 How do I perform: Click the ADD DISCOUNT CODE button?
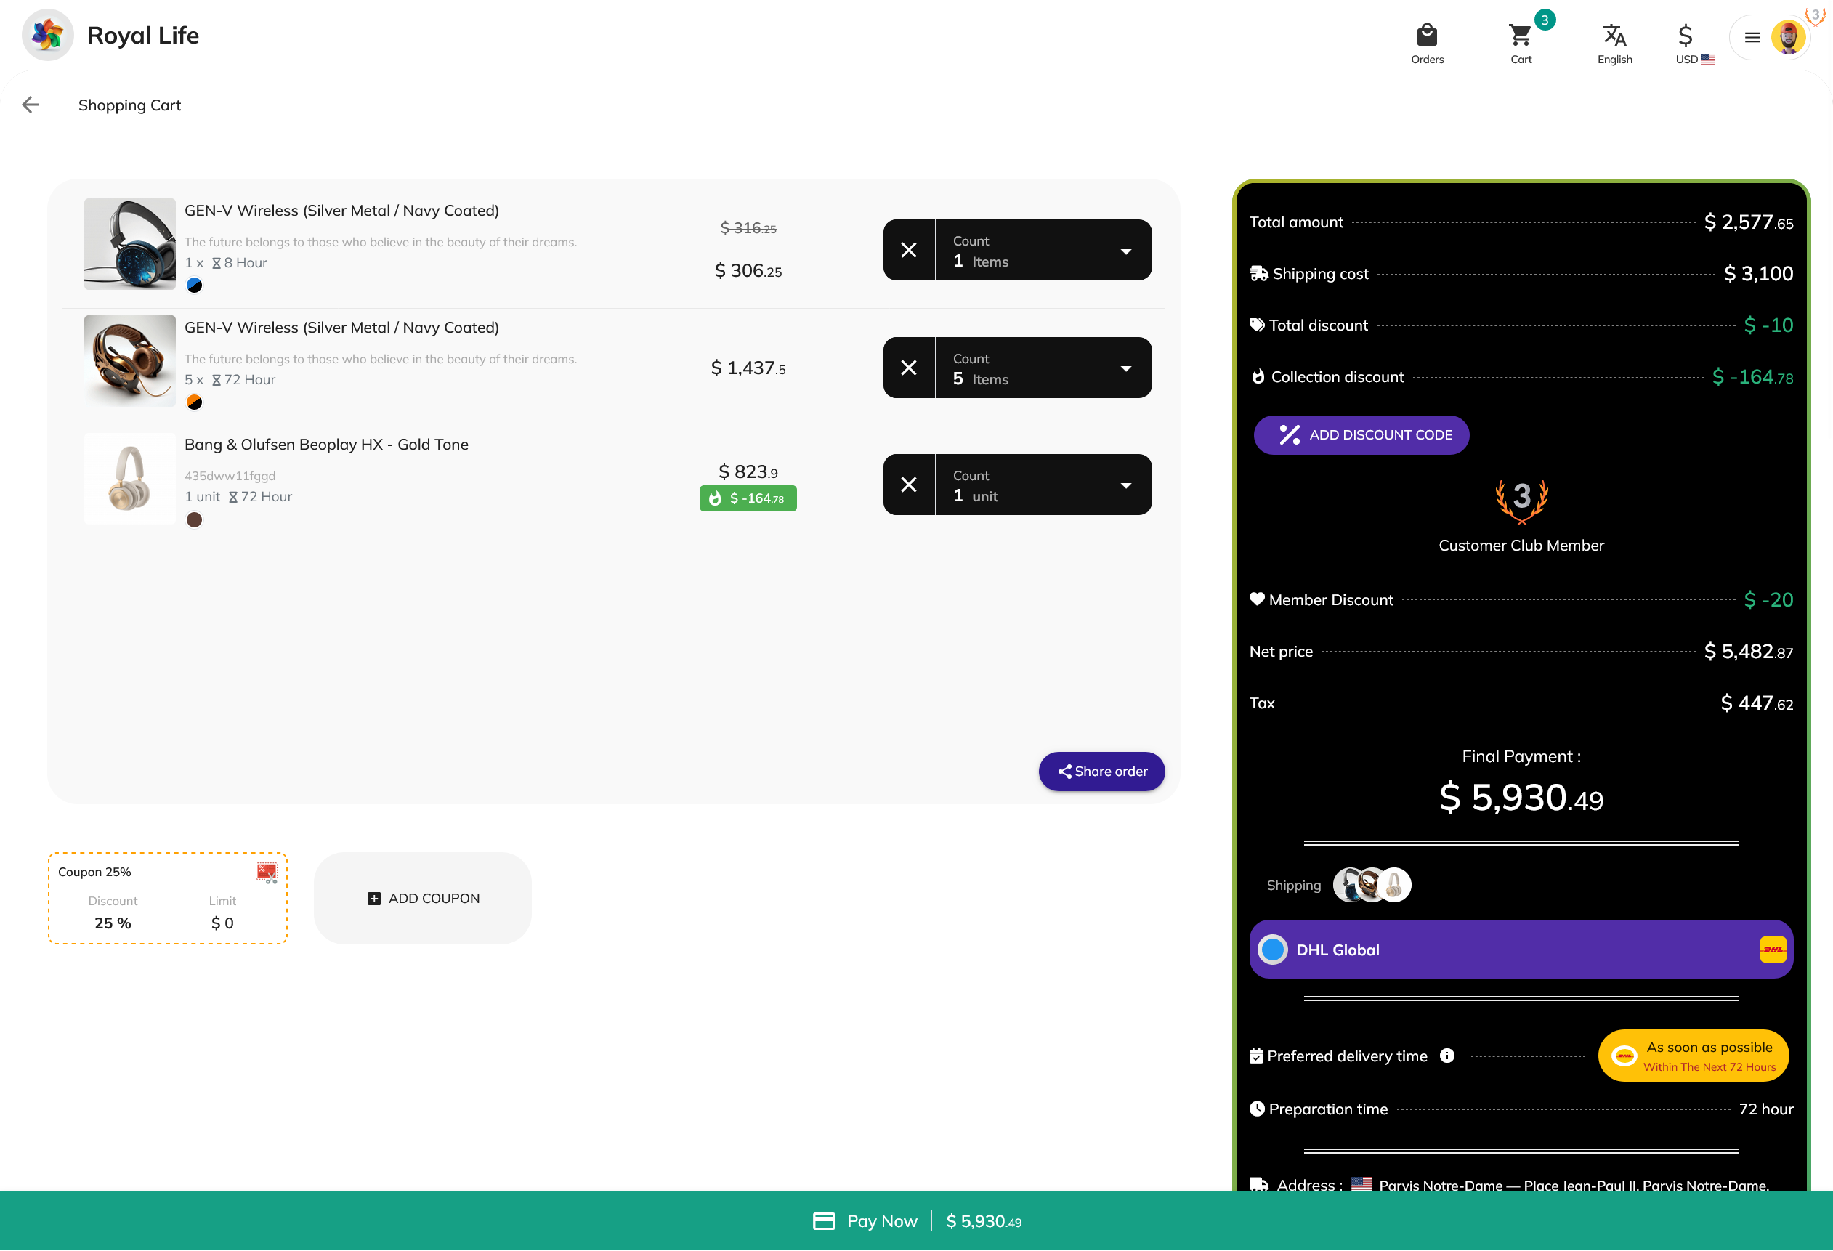[x=1361, y=435]
